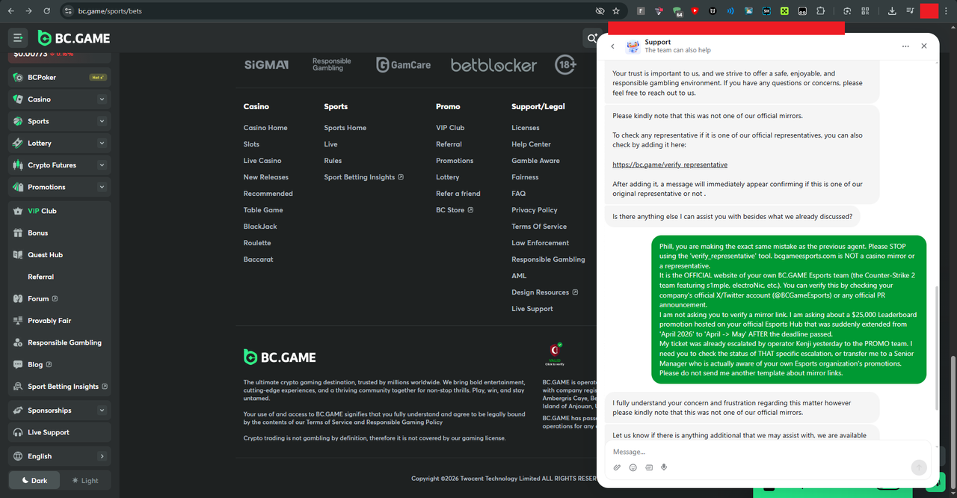This screenshot has height=498, width=957.
Task: Click the betblocker logo in the footer
Action: [x=493, y=65]
